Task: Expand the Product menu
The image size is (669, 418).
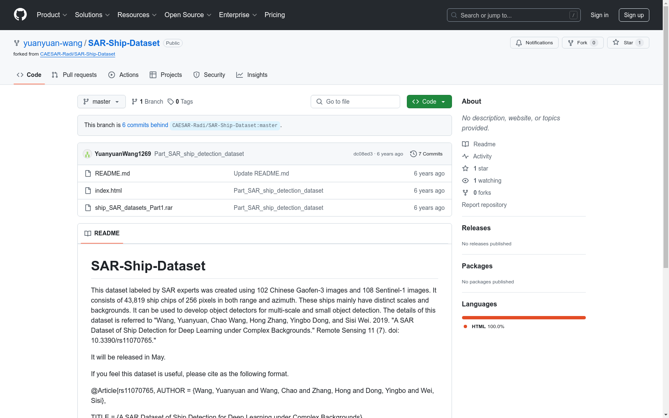Action: point(52,15)
